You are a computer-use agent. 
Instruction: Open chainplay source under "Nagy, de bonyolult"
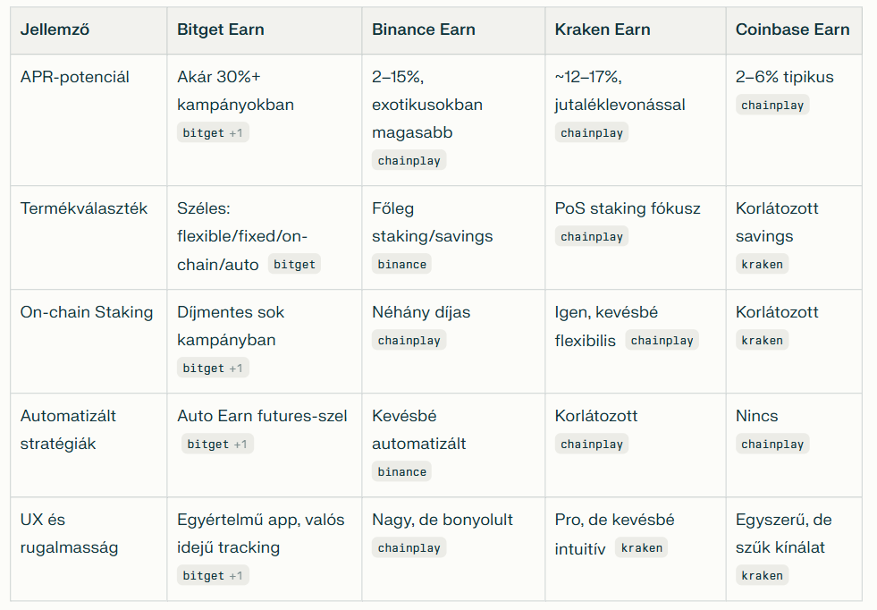[x=409, y=548]
